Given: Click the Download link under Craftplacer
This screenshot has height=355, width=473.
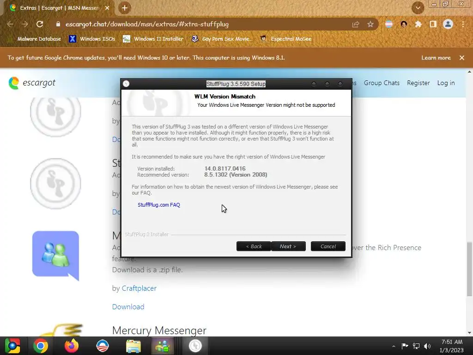Looking at the screenshot, I should point(128,307).
